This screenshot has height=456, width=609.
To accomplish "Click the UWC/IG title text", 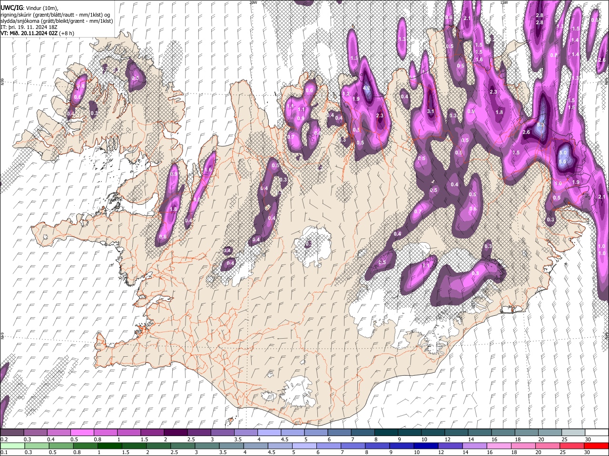I will [12, 7].
